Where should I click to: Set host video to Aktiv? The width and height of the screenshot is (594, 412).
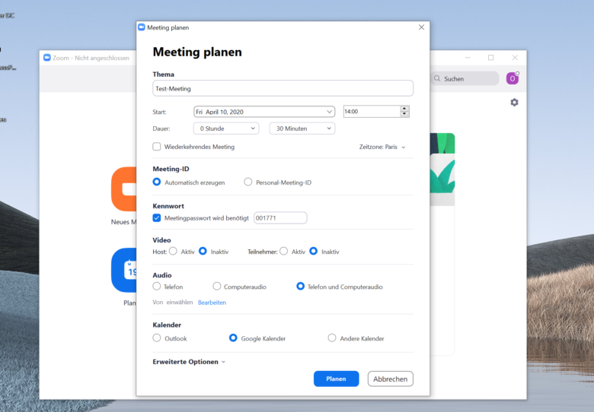click(x=174, y=252)
